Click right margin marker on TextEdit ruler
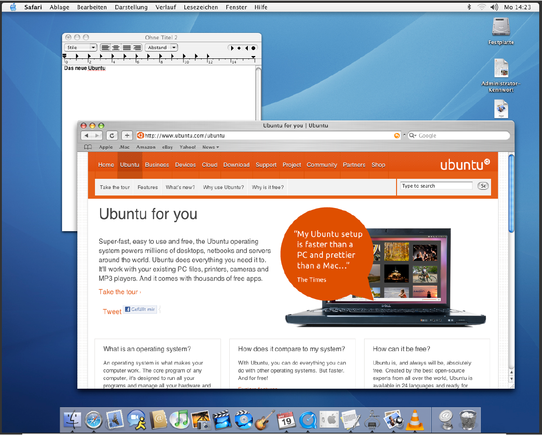Screen dimensions: 542x435 click(253, 57)
